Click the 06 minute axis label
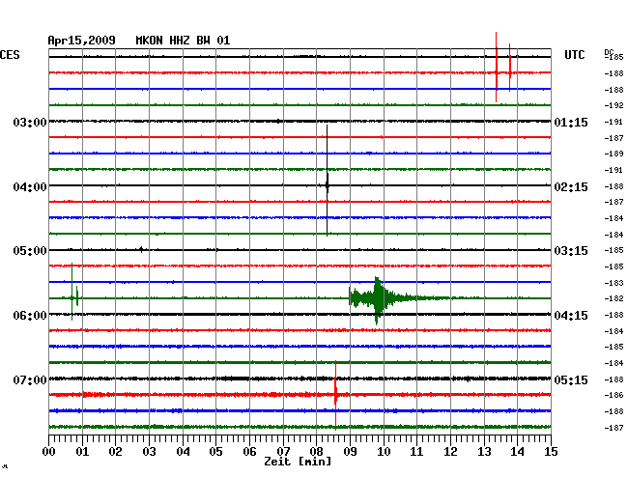628x477 pixels. coord(249,452)
